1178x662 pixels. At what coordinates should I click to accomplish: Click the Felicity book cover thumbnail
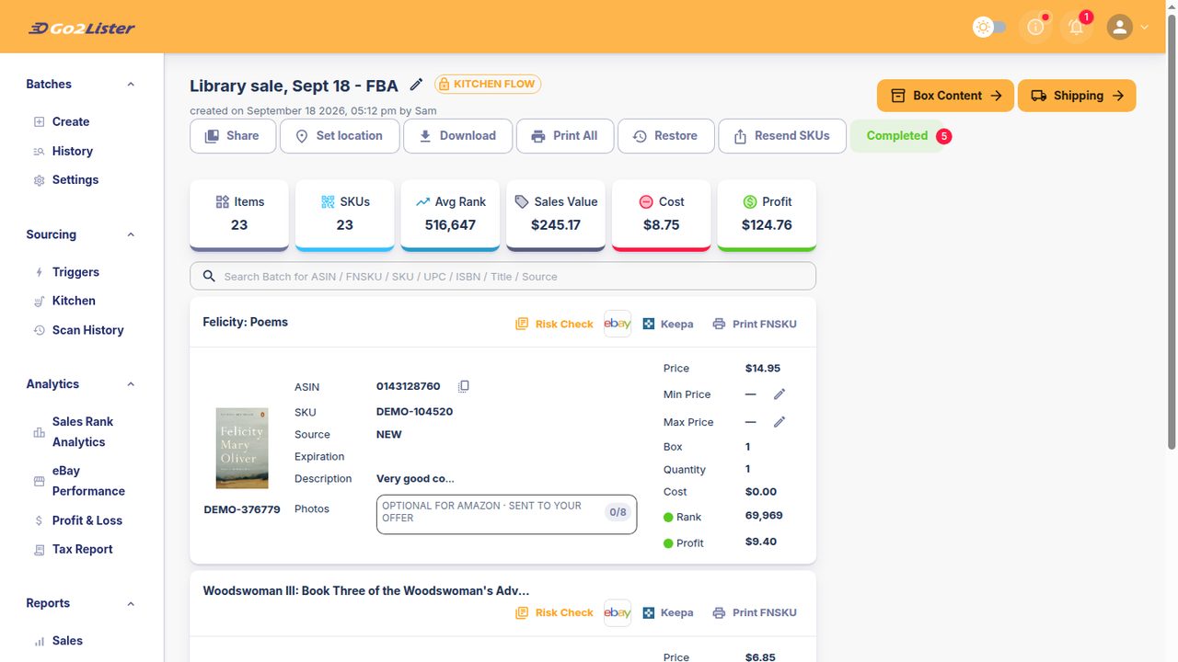242,448
